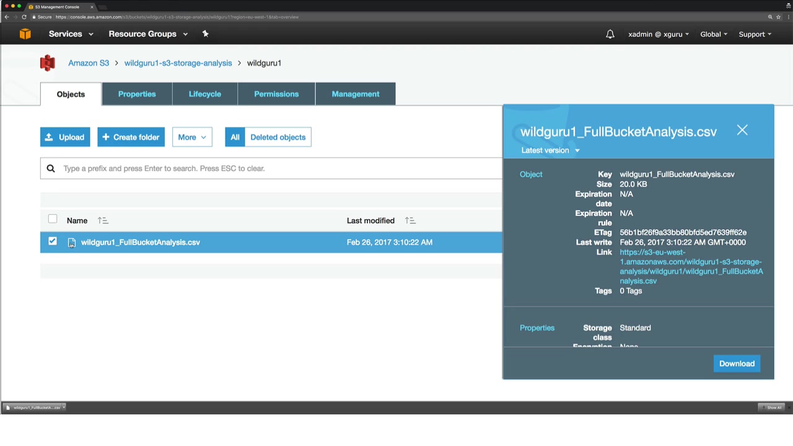Click the Secure padlock in the address bar

pos(34,17)
